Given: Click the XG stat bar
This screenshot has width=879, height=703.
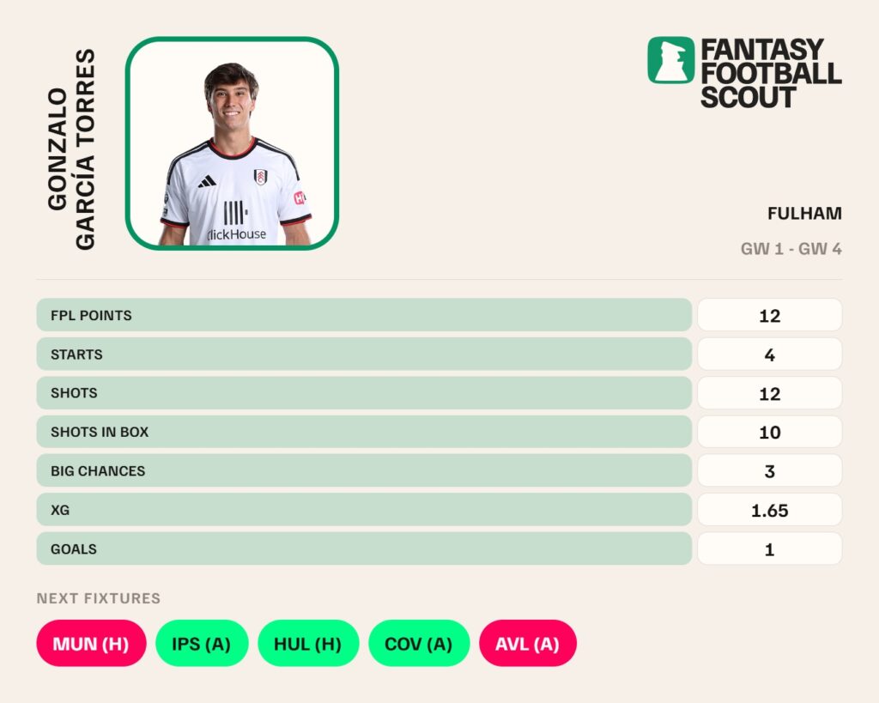Looking at the screenshot, I should pyautogui.click(x=364, y=510).
